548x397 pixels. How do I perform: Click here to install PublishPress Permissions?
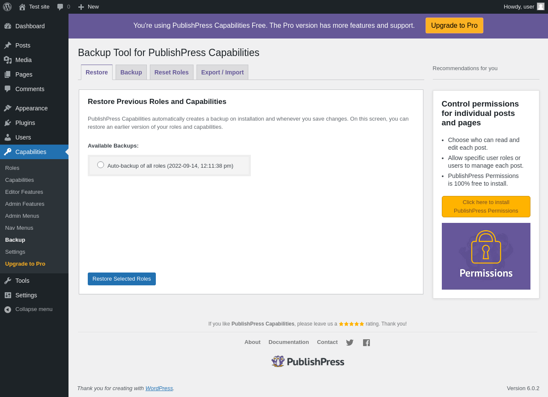[486, 207]
